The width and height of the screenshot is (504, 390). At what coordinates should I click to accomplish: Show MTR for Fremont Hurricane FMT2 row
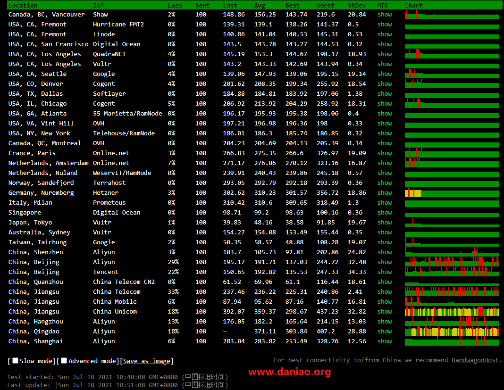pos(385,25)
